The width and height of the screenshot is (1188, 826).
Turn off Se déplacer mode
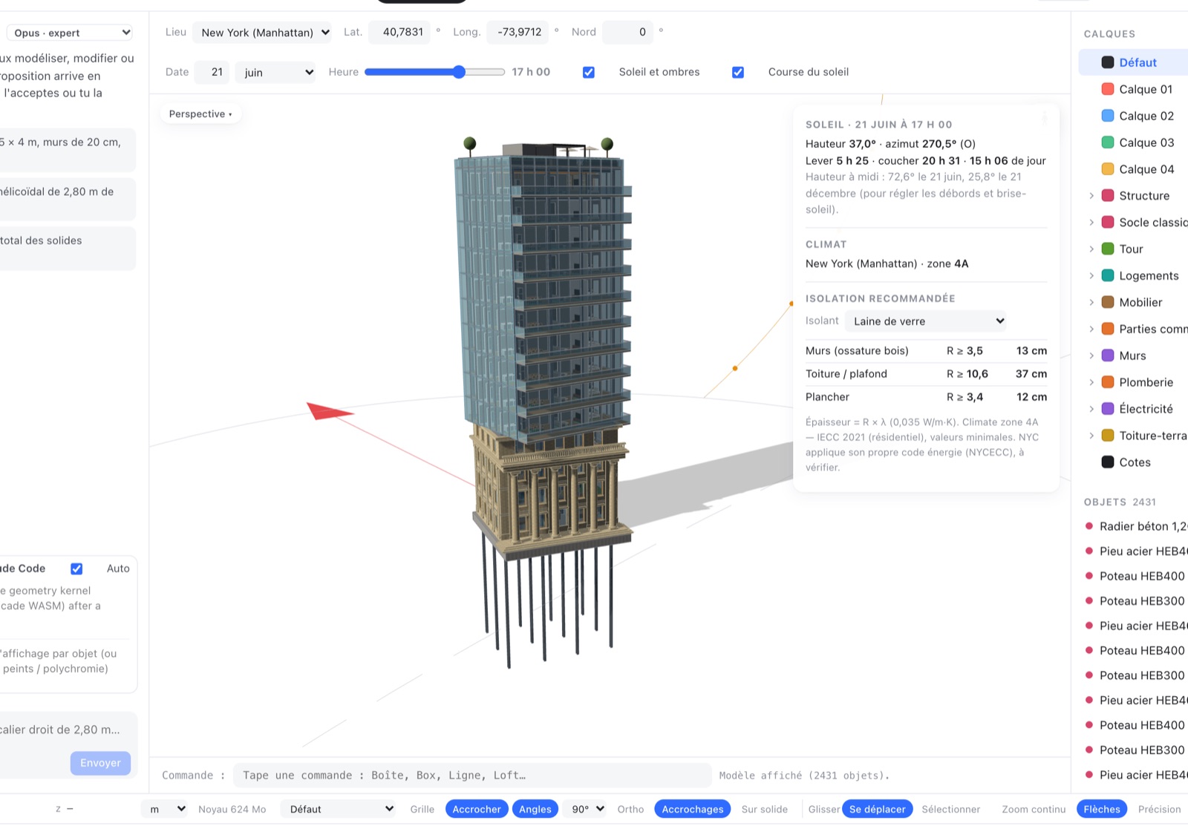tap(878, 809)
